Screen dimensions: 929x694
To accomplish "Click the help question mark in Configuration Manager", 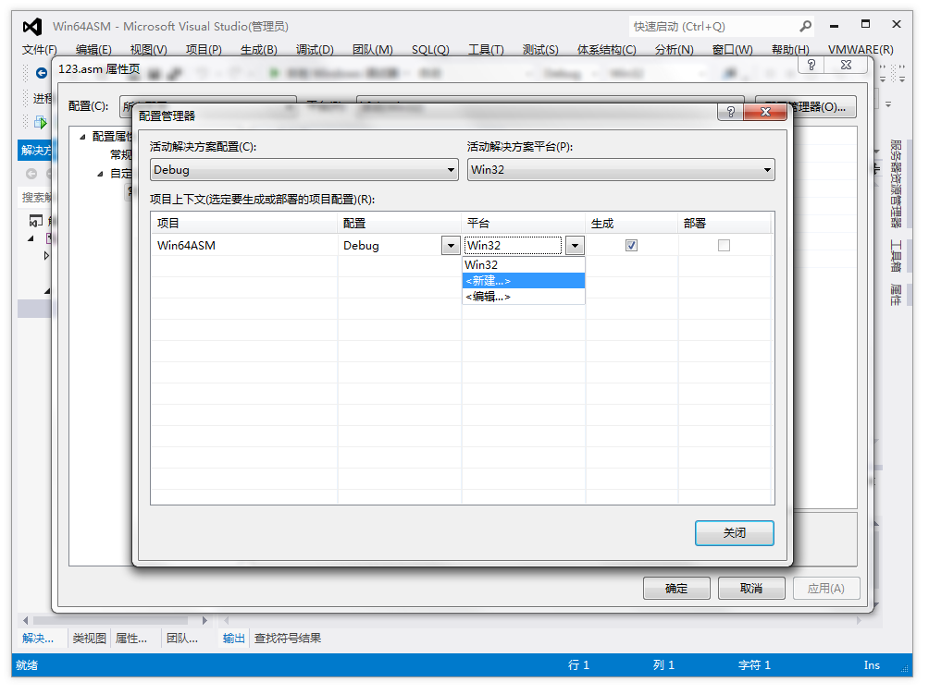I will (x=730, y=112).
